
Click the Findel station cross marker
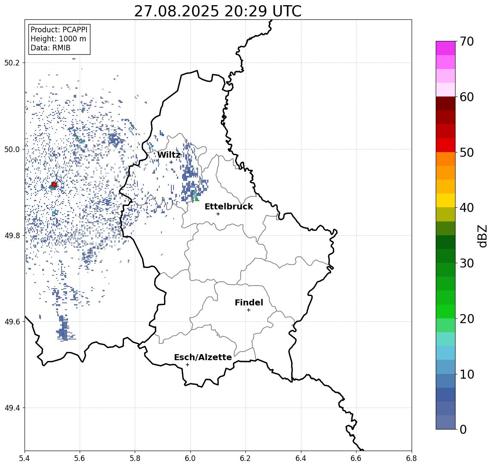[x=248, y=310]
